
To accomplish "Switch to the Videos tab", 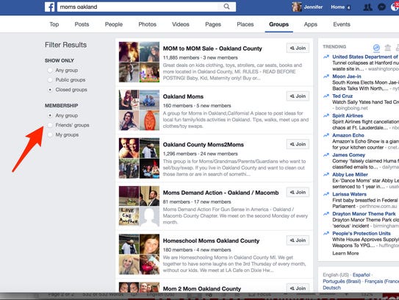I will pyautogui.click(x=181, y=24).
